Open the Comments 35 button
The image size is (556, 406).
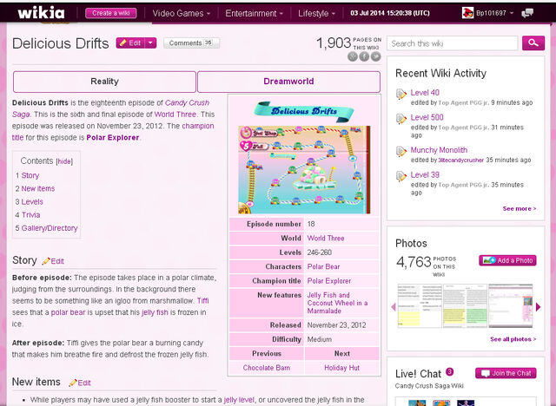click(191, 43)
